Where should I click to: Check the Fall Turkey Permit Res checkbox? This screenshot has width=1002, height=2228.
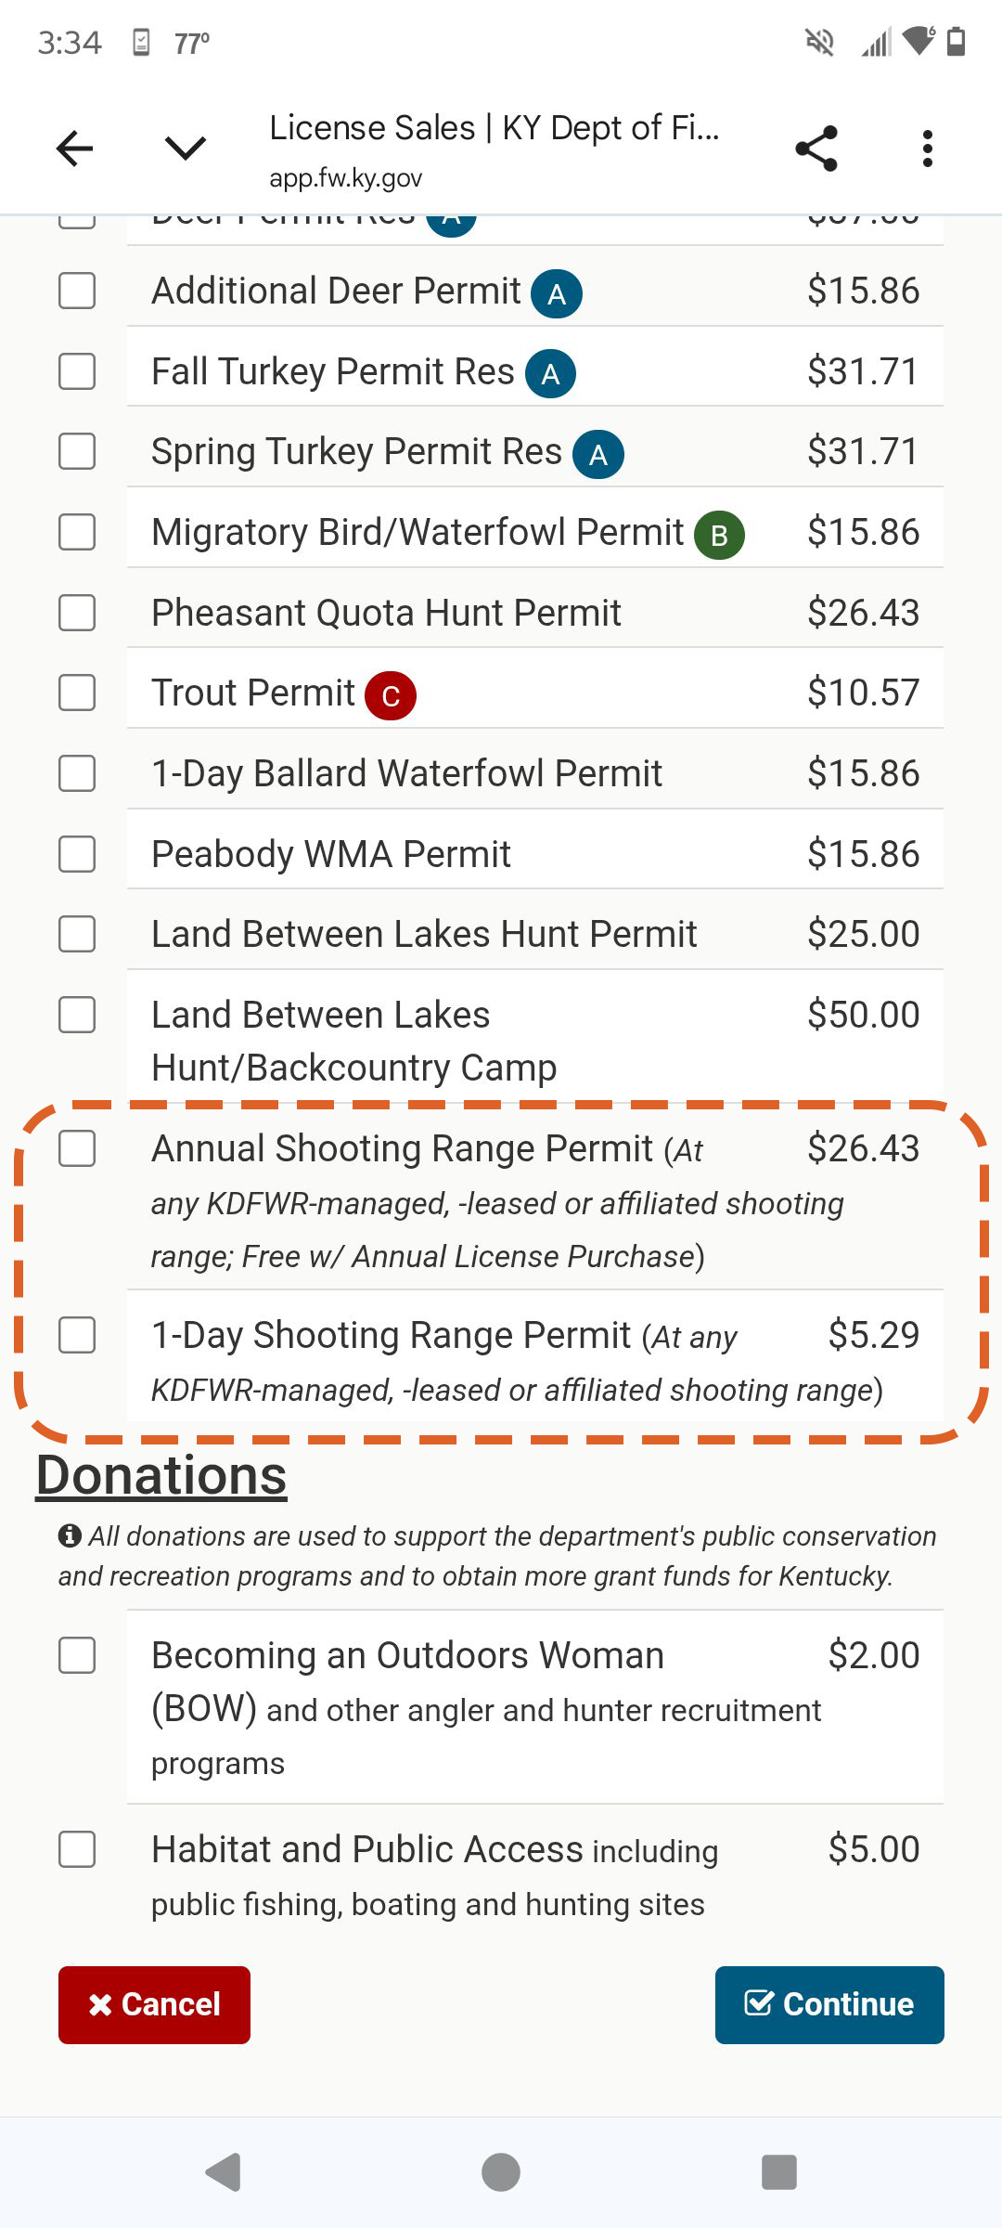pyautogui.click(x=77, y=371)
